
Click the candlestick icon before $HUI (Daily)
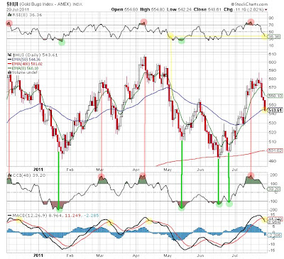pyautogui.click(x=9, y=55)
